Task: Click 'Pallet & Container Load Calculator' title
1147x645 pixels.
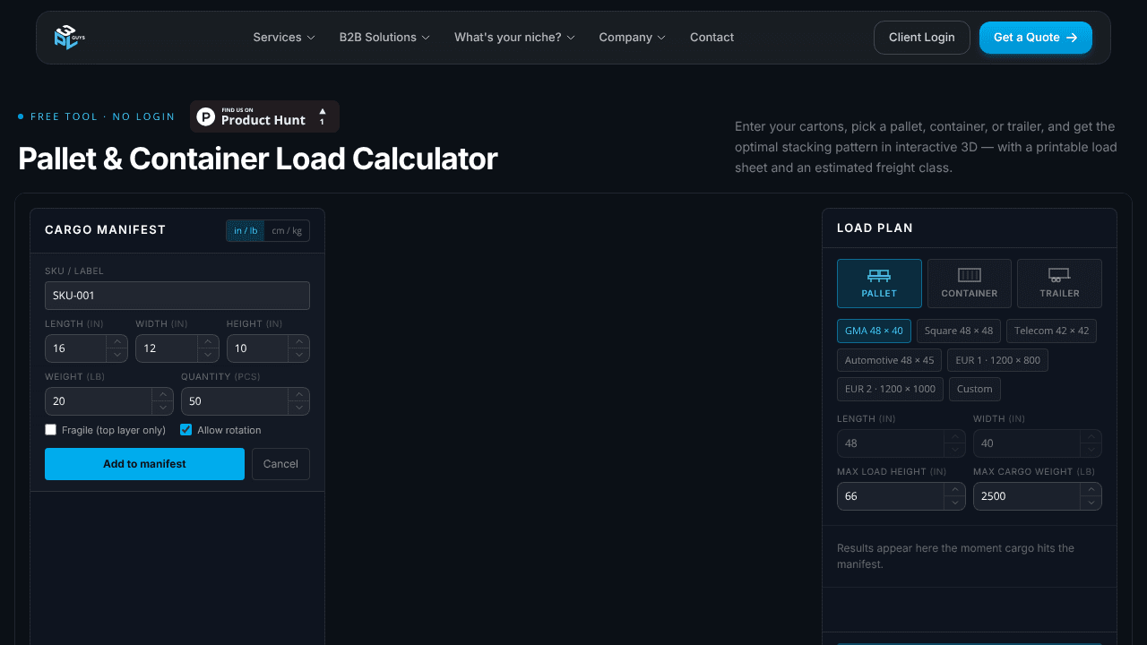Action: (x=258, y=159)
